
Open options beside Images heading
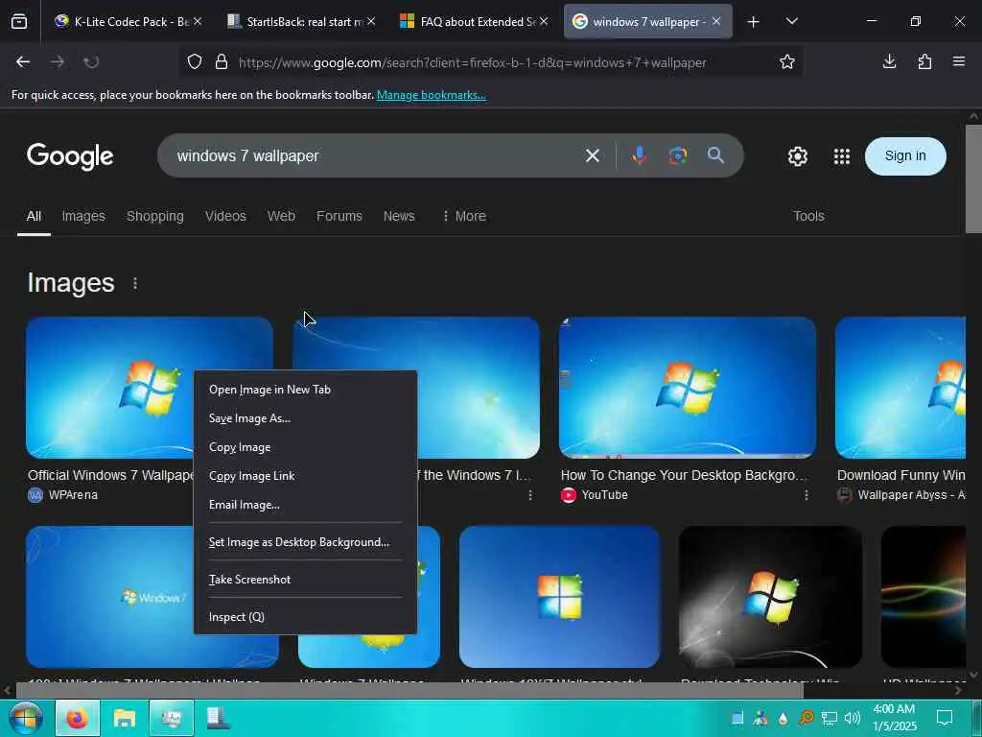pyautogui.click(x=135, y=283)
